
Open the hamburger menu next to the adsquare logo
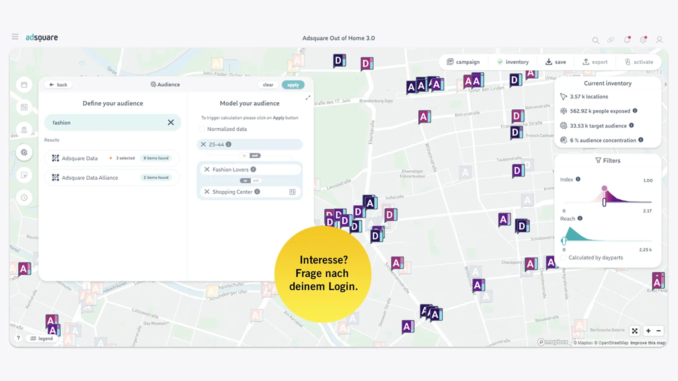[15, 36]
